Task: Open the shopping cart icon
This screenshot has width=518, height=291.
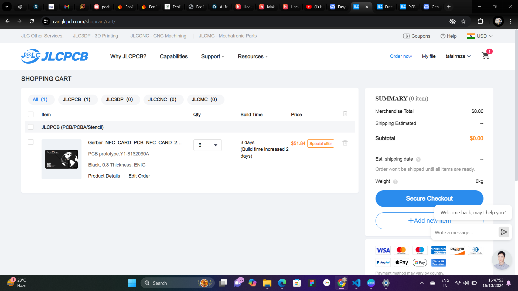Action: pos(485,56)
